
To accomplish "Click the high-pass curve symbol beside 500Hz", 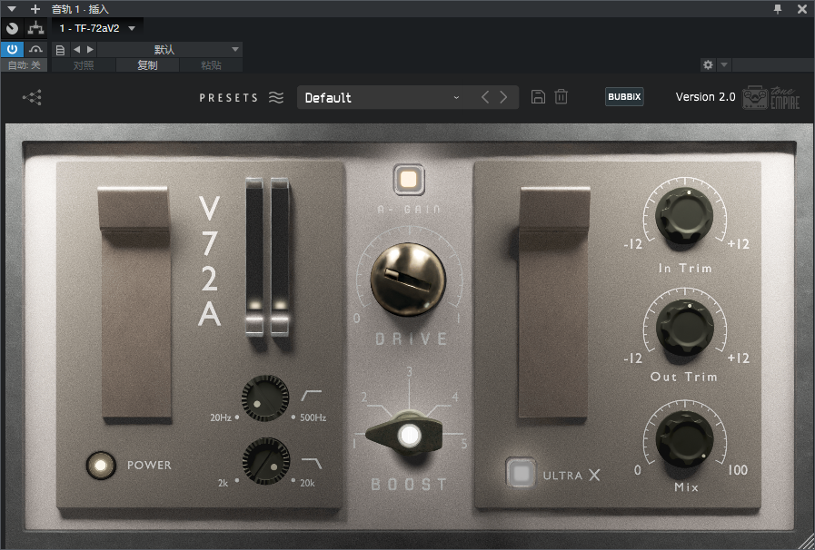I will (x=311, y=396).
